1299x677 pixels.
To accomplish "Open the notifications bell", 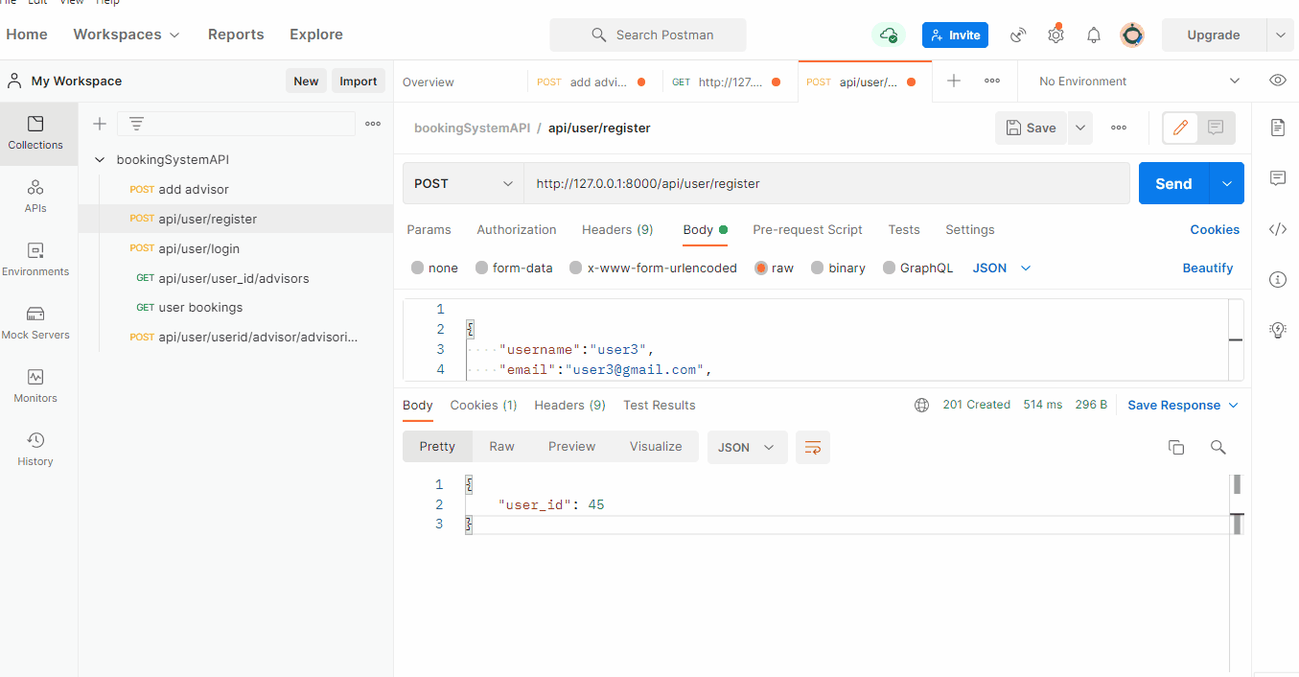I will (1094, 35).
